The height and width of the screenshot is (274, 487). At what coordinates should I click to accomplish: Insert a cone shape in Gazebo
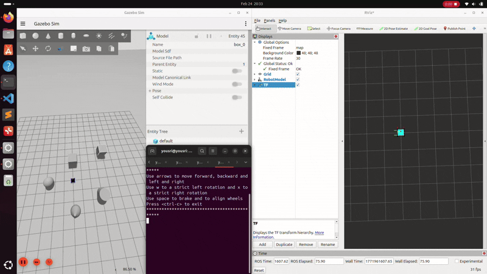coord(48,36)
